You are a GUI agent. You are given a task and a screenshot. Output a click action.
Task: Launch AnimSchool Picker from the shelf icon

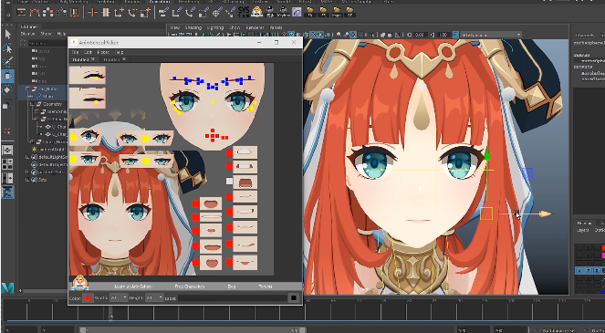click(x=256, y=12)
